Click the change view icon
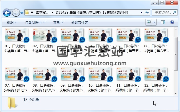Viewport: 180px width, 112px height. pyautogui.click(x=149, y=22)
